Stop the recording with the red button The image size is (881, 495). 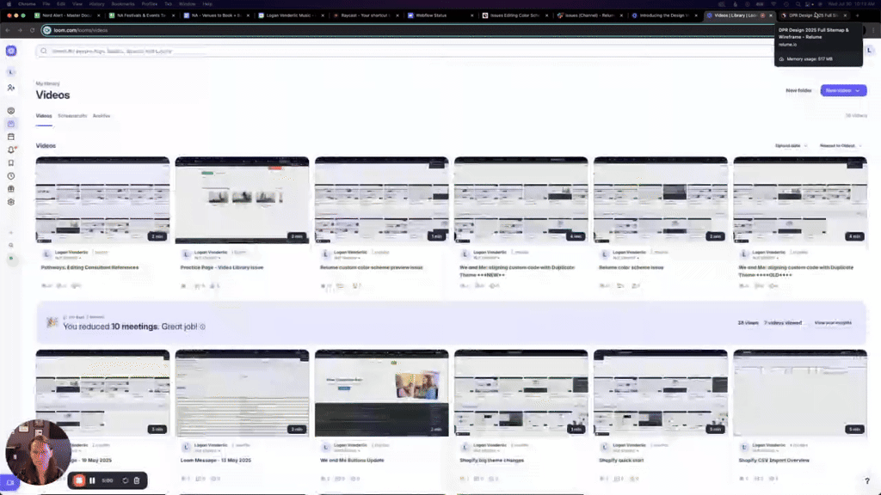(x=79, y=480)
